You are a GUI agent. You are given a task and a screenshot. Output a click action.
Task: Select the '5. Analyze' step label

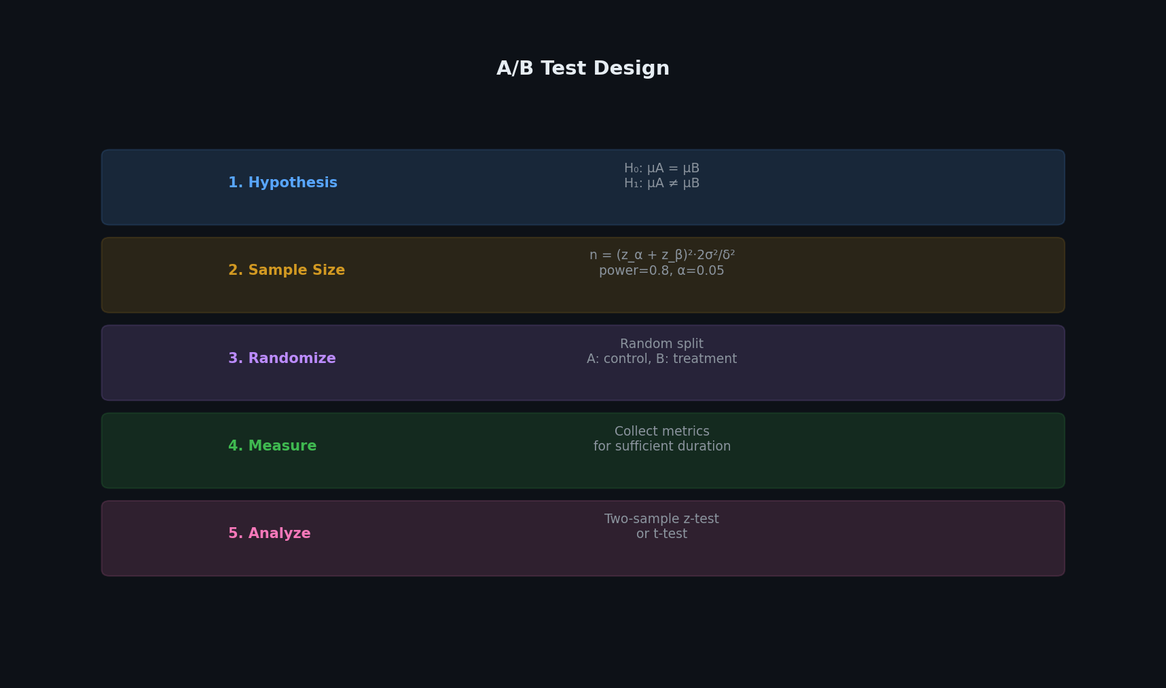pos(270,534)
